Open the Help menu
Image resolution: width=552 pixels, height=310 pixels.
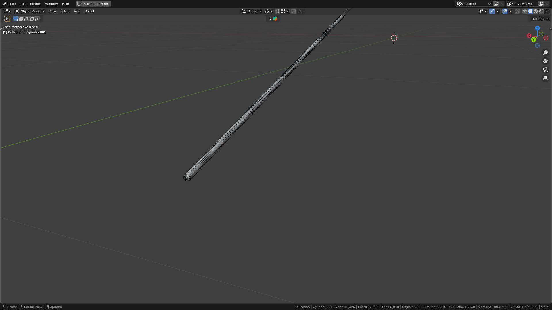[x=65, y=4]
